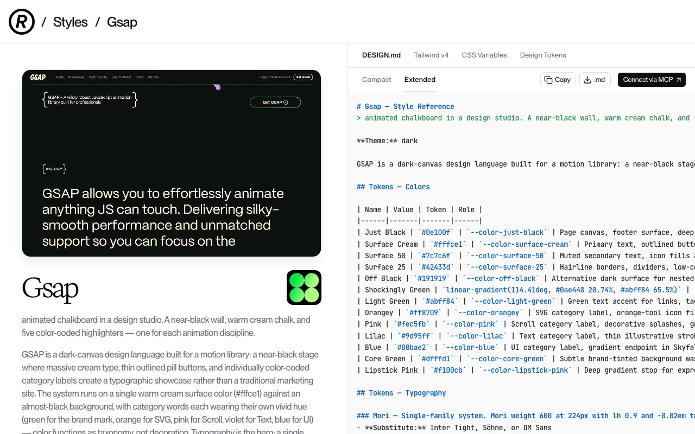Viewport: 695px width, 434px height.
Task: Copy the design markdown with Copy button
Action: point(558,80)
